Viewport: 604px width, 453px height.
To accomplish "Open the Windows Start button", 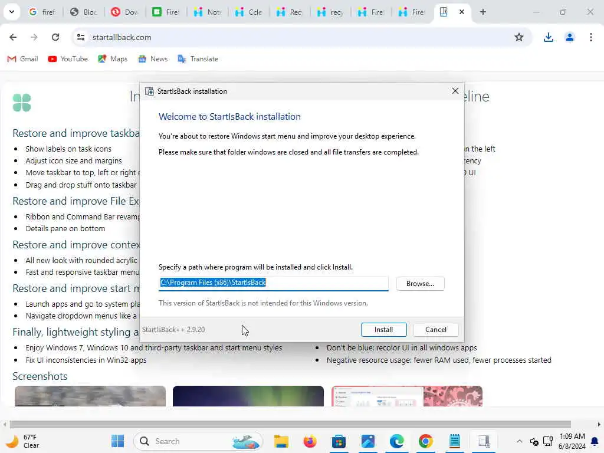I will (117, 441).
